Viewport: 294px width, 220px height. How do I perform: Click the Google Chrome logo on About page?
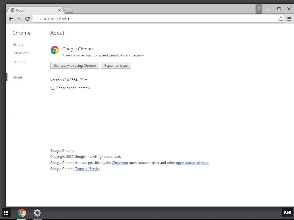pyautogui.click(x=55, y=50)
